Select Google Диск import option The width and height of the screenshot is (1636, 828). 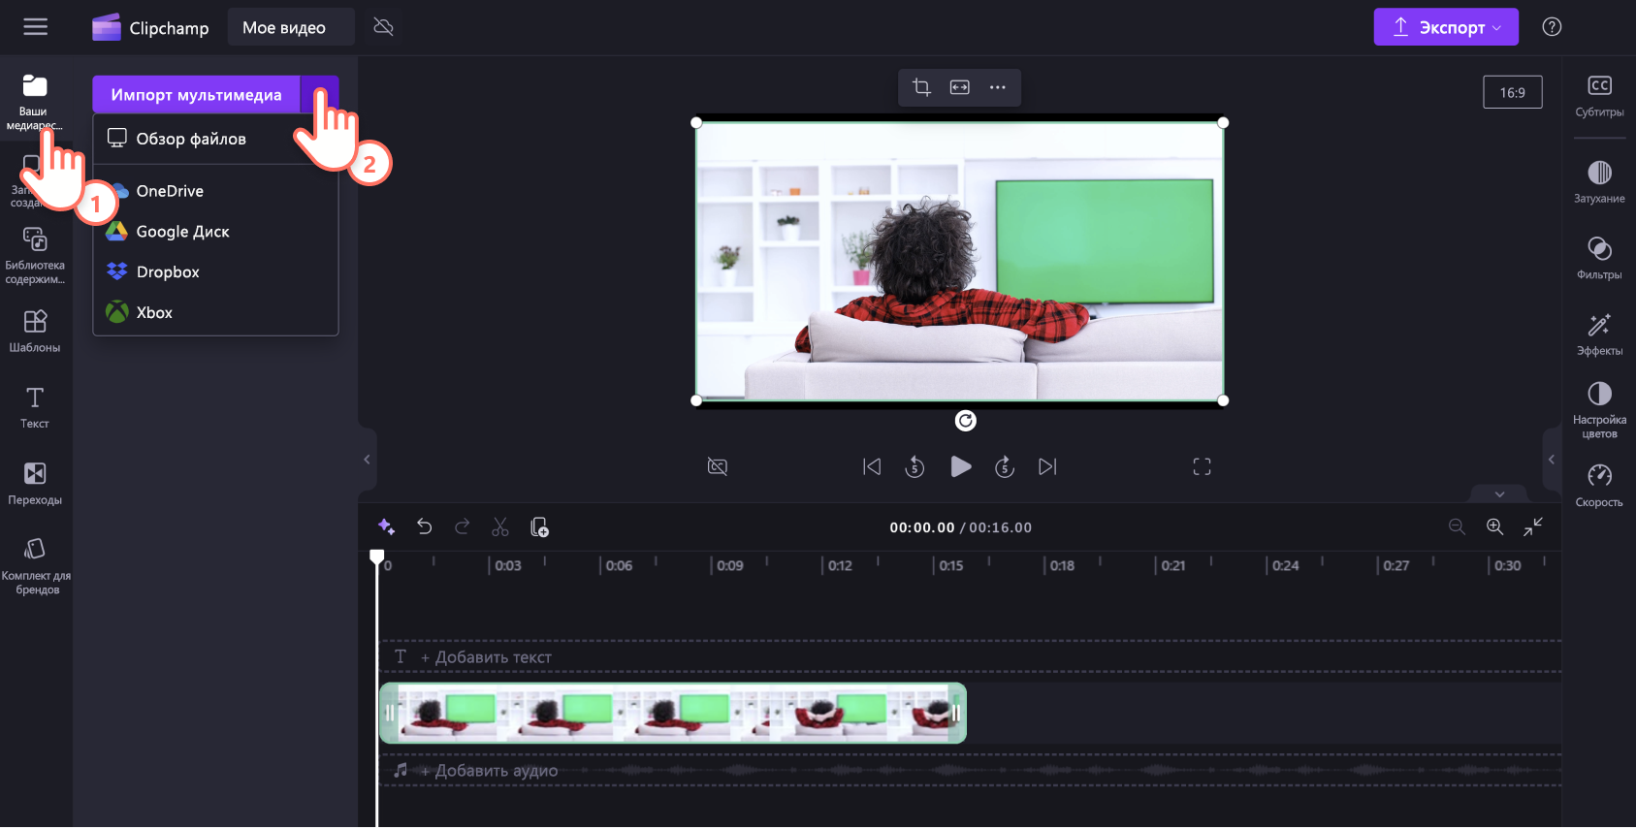(215, 232)
